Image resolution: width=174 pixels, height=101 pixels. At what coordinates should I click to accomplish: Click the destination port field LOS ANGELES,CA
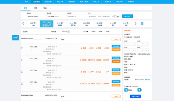[x=57, y=16]
